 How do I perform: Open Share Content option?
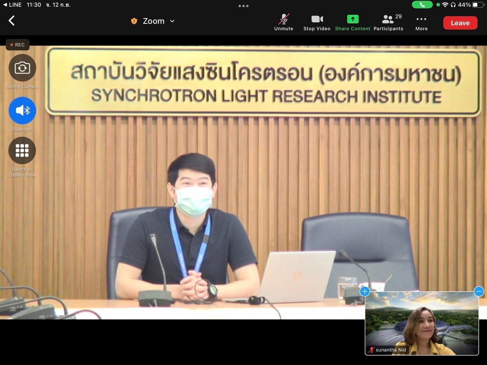pyautogui.click(x=353, y=22)
